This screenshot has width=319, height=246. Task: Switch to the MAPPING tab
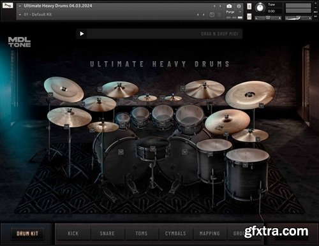click(x=210, y=233)
